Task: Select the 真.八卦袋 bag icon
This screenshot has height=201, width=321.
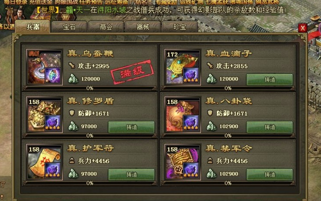Action: (183, 114)
